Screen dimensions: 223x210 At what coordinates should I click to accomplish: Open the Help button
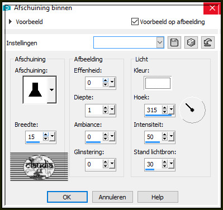tap(158, 197)
